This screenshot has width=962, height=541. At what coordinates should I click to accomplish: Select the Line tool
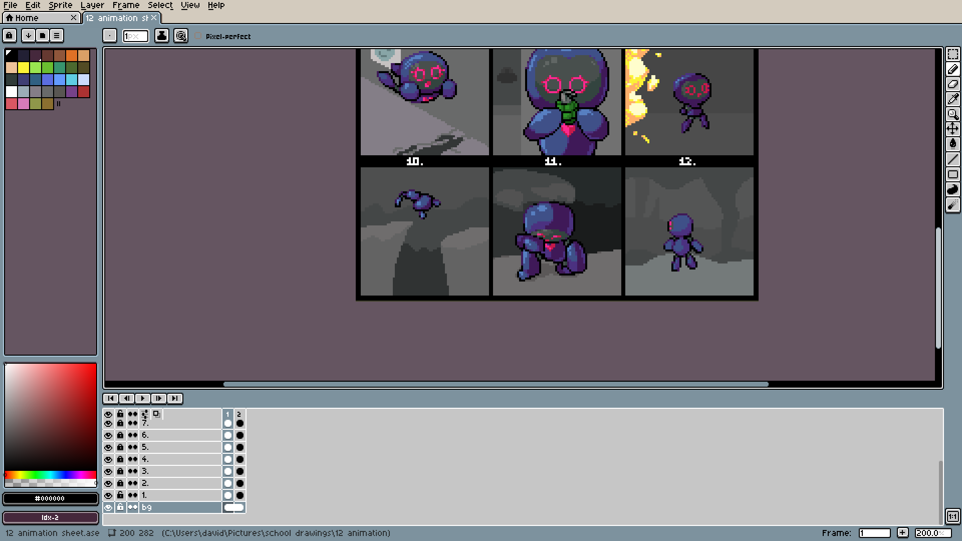click(x=952, y=159)
